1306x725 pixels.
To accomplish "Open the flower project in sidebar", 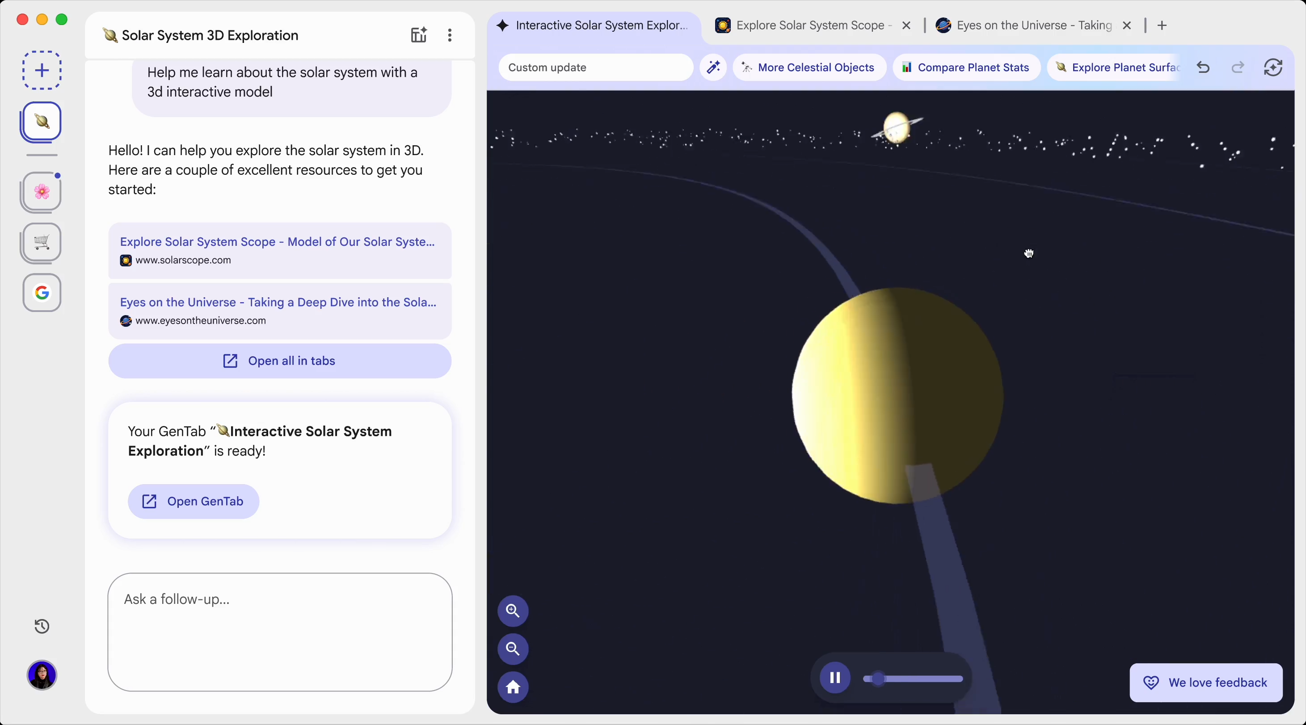I will (42, 192).
